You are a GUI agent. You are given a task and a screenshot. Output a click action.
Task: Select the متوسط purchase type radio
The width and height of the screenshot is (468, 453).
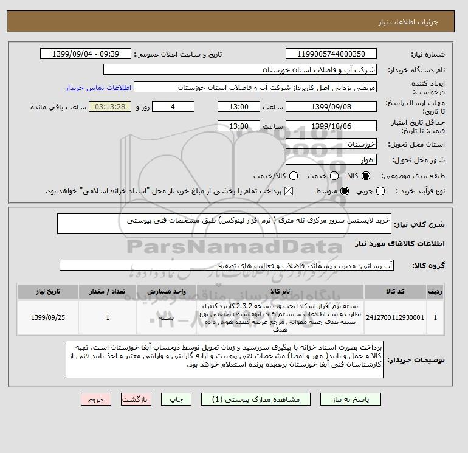coord(345,191)
